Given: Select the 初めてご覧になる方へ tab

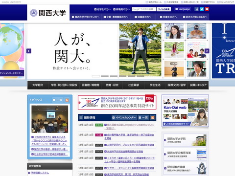Looking at the screenshot, I should click(x=195, y=17).
